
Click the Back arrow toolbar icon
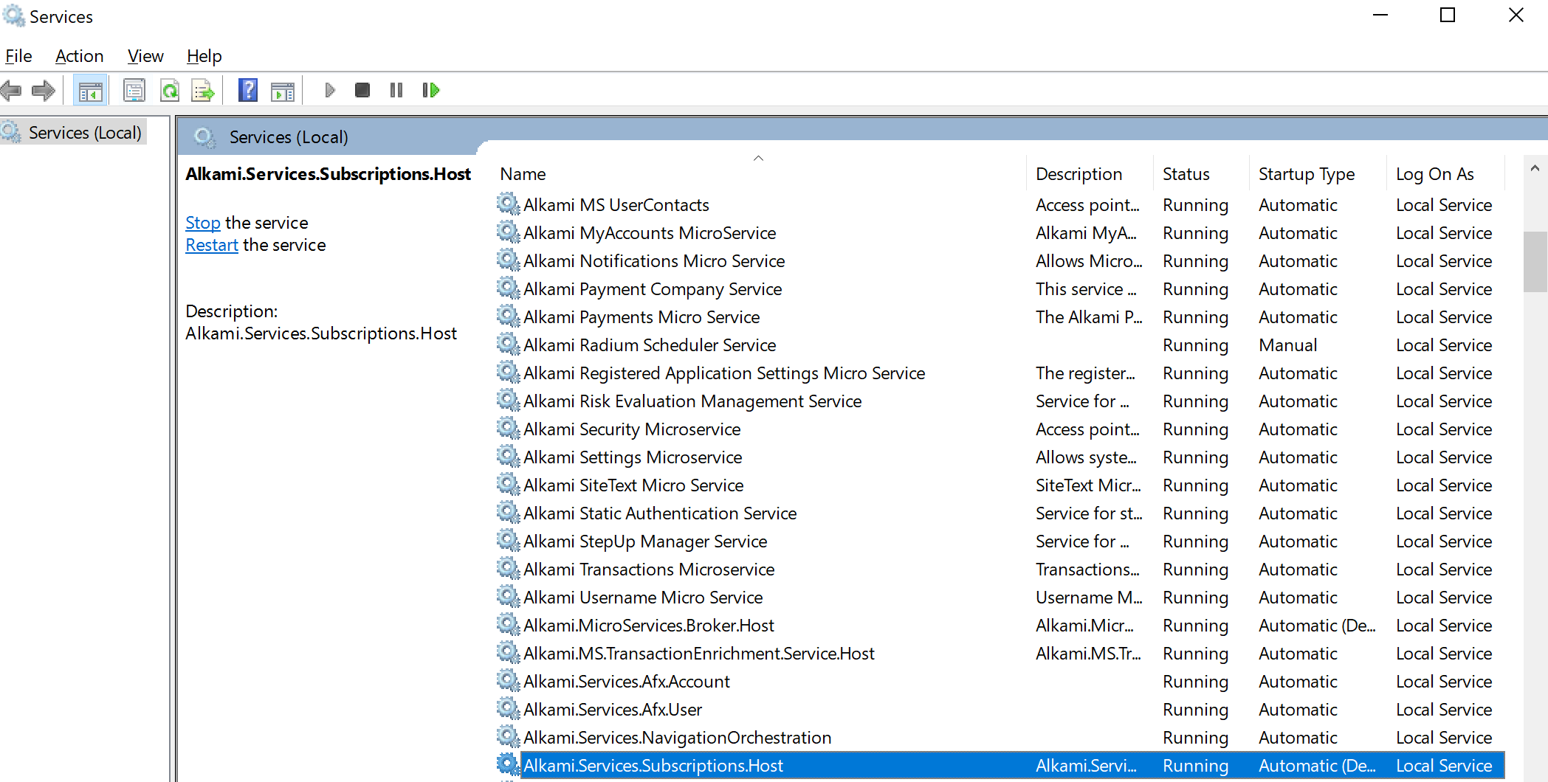coord(11,91)
